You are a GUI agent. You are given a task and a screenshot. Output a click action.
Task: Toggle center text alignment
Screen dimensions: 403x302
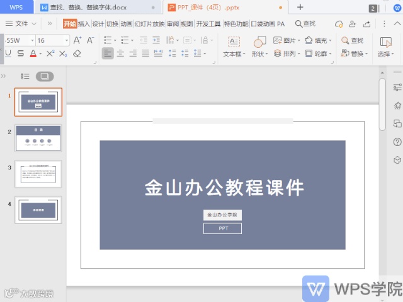pyautogui.click(x=120, y=53)
